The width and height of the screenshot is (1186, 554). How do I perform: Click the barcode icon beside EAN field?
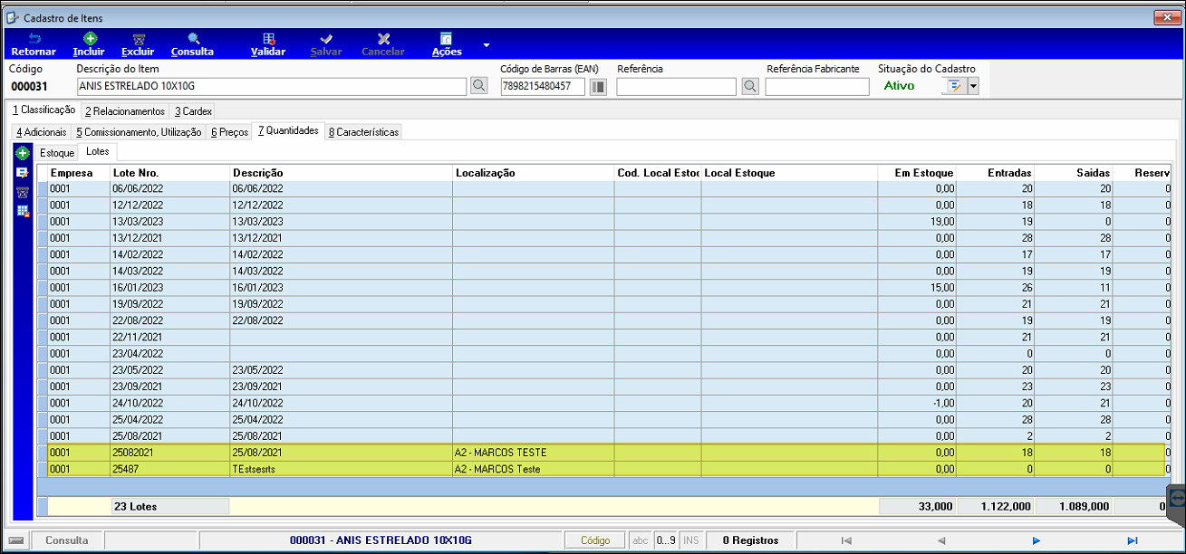coord(598,87)
